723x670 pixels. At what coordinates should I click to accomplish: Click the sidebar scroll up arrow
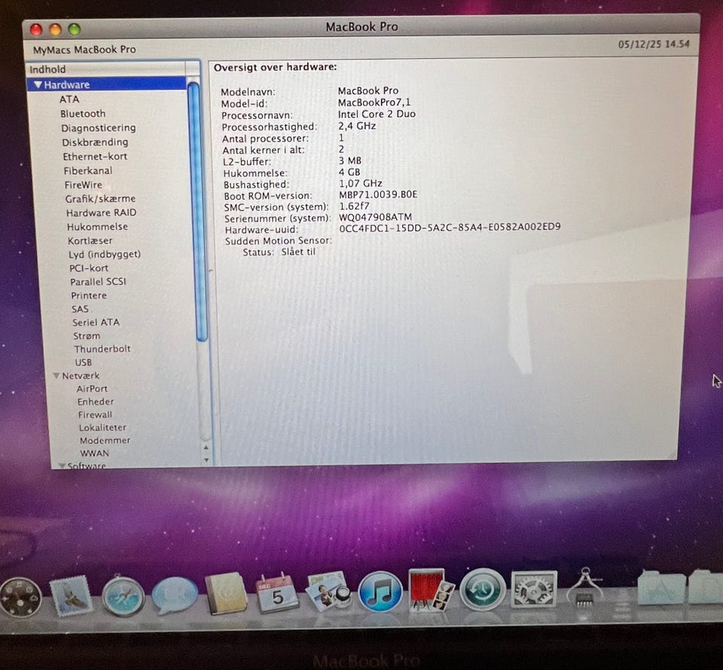click(206, 447)
